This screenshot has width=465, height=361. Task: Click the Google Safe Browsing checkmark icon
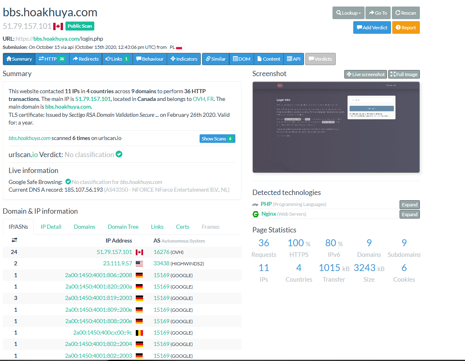tap(68, 182)
